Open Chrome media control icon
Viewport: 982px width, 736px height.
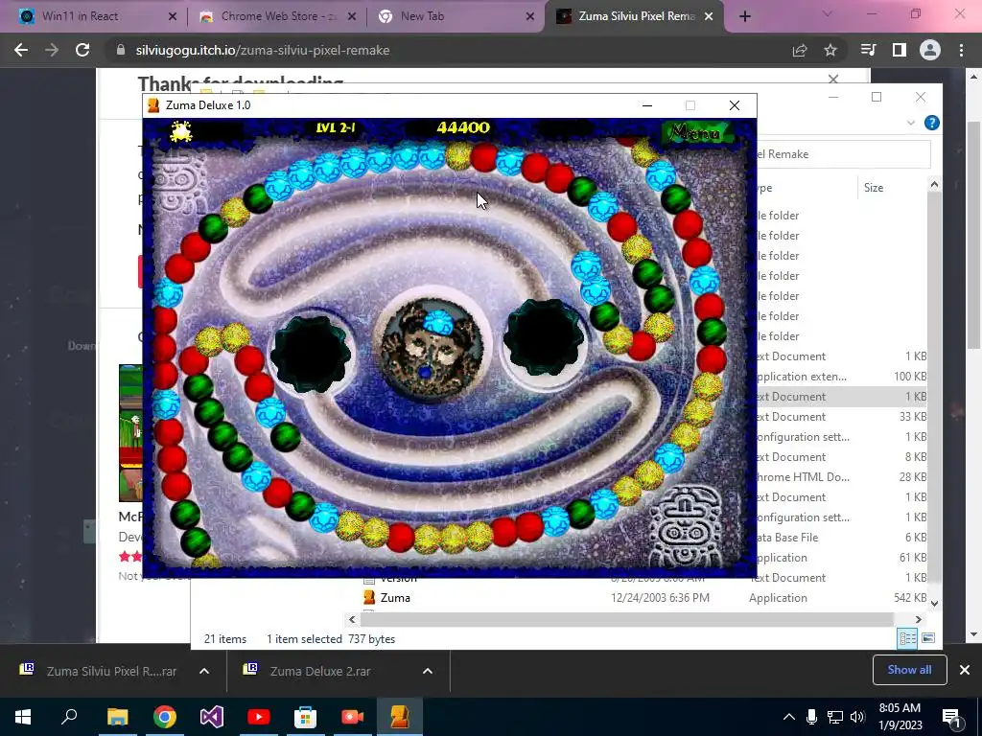click(868, 50)
